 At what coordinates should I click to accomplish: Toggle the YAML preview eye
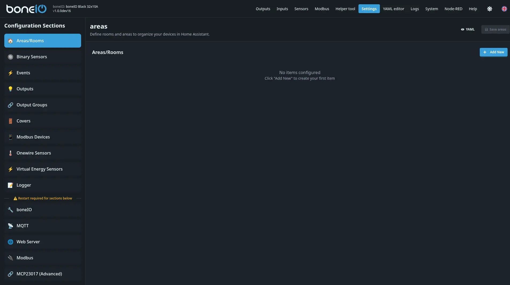[463, 29]
